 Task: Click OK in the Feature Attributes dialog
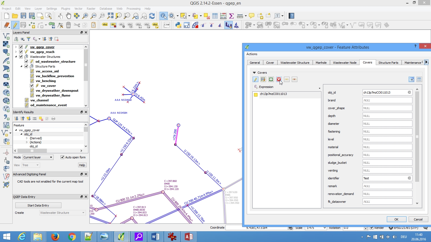(x=397, y=219)
